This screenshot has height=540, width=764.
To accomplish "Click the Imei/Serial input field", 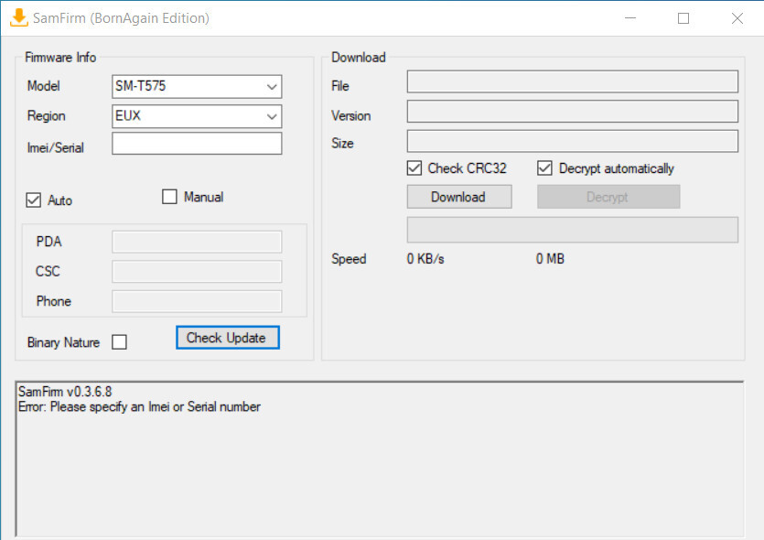I will click(197, 144).
